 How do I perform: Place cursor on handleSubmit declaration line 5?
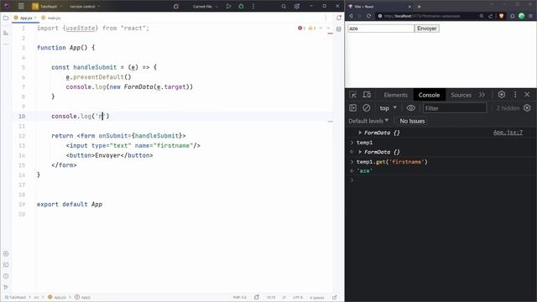click(95, 67)
